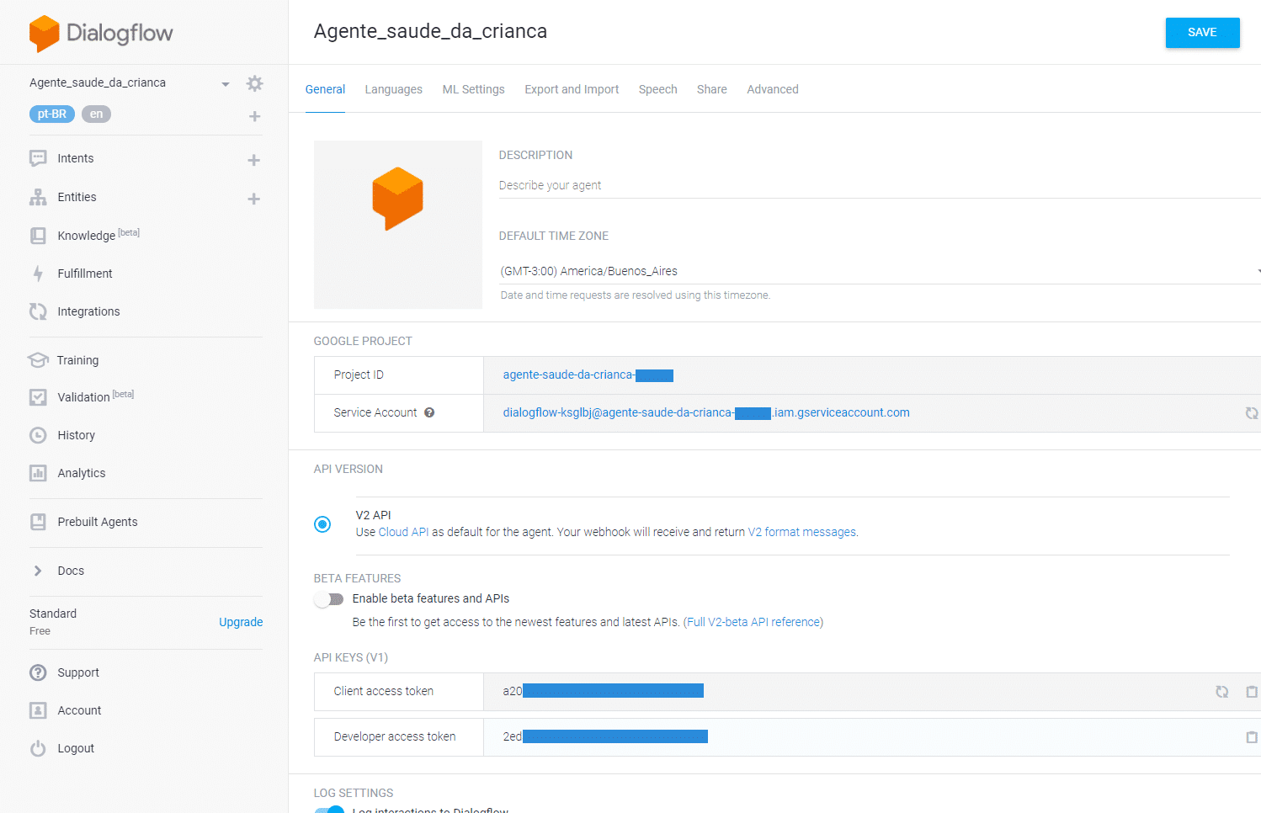The width and height of the screenshot is (1261, 813).
Task: Open the Default Time Zone dropdown
Action: (1257, 270)
